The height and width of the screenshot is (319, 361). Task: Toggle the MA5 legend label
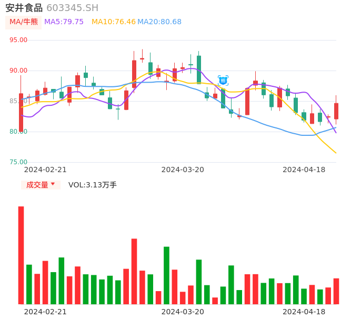[64, 22]
